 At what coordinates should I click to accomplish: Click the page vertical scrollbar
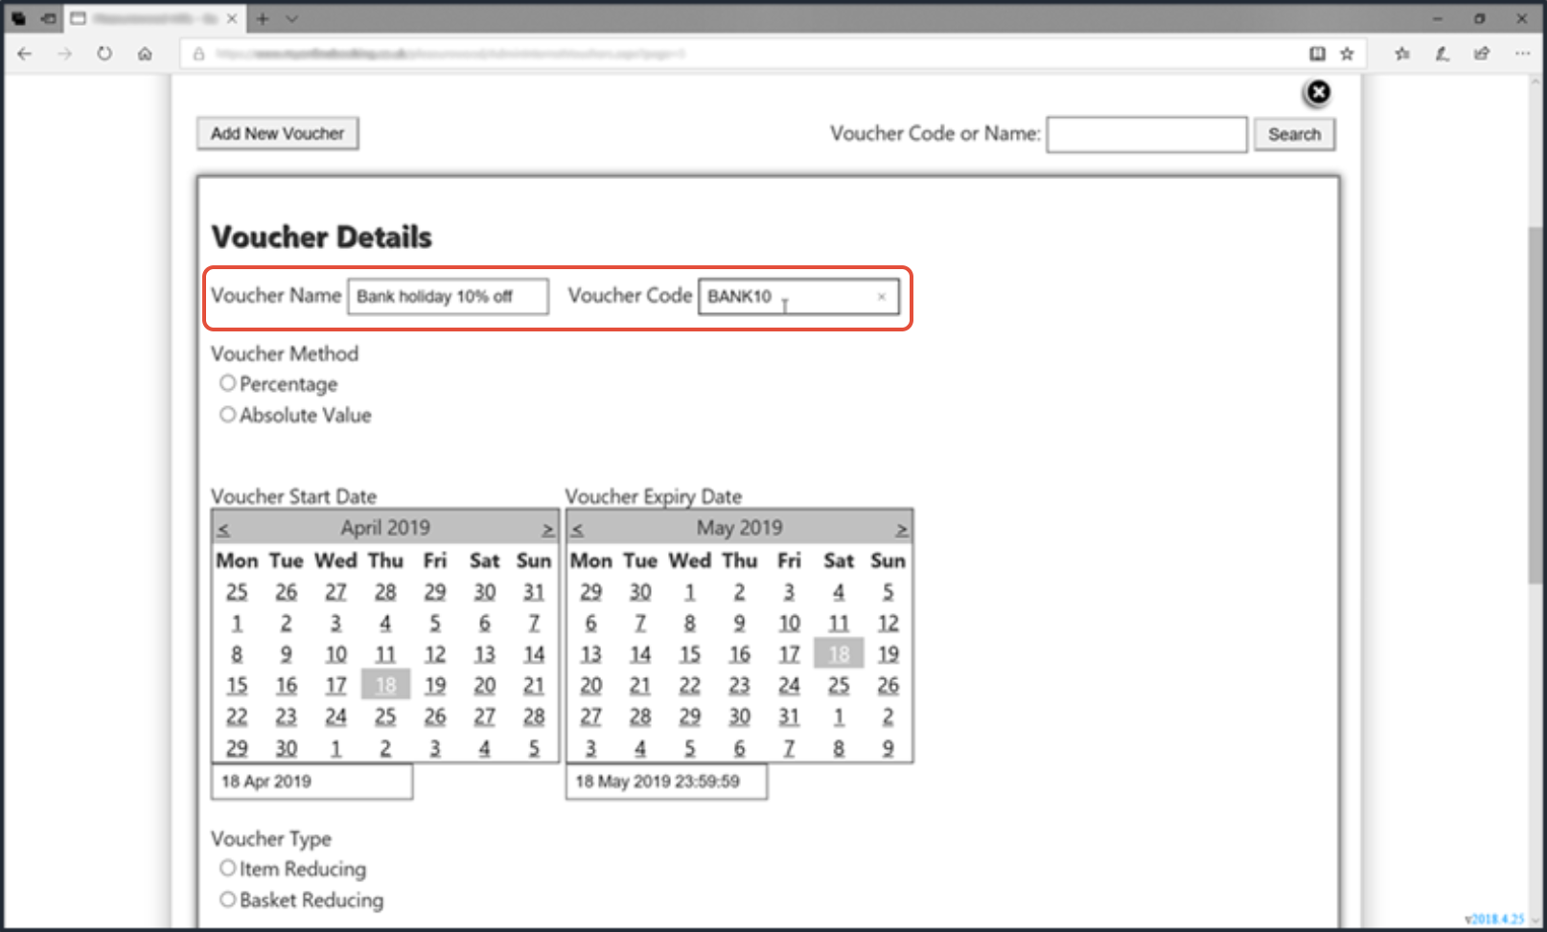[1536, 404]
